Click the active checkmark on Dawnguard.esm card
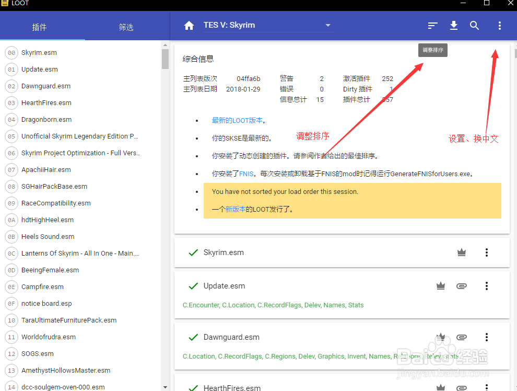This screenshot has width=517, height=391. 193,337
